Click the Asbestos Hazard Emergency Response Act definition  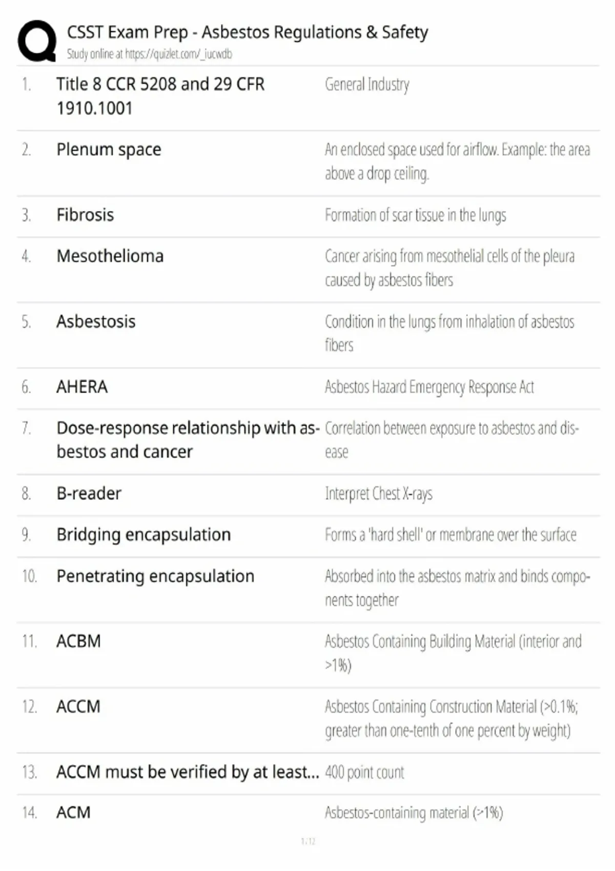click(x=429, y=387)
